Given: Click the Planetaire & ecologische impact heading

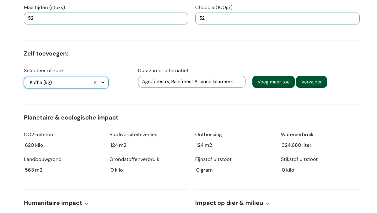Looking at the screenshot, I should 71,118.
